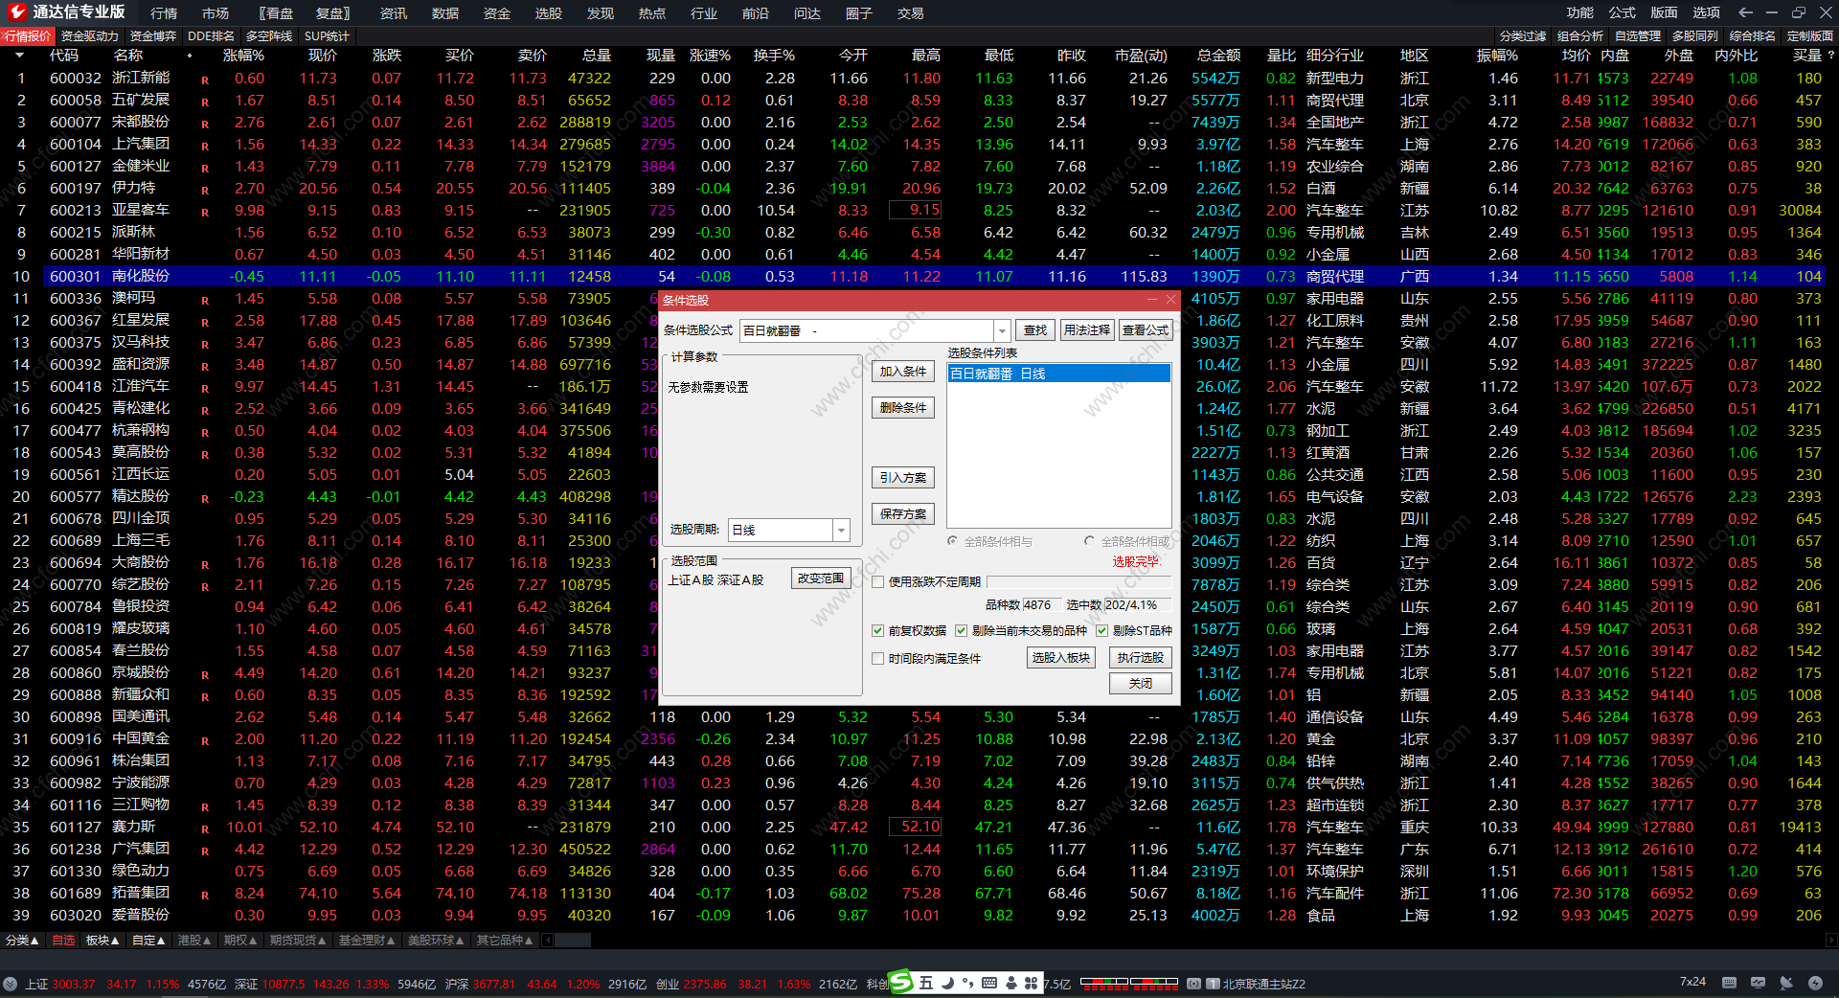Image resolution: width=1839 pixels, height=998 pixels.
Task: Click the question mark icon beside 买量
Action: (1830, 56)
